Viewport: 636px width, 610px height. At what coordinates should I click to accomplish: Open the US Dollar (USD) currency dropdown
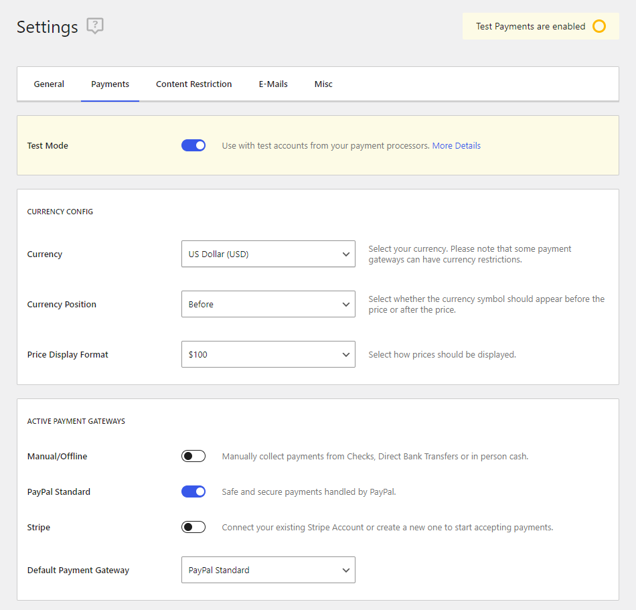268,254
